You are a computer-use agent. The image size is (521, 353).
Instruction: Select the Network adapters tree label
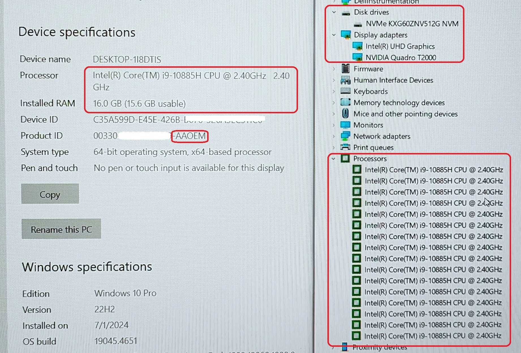point(382,136)
